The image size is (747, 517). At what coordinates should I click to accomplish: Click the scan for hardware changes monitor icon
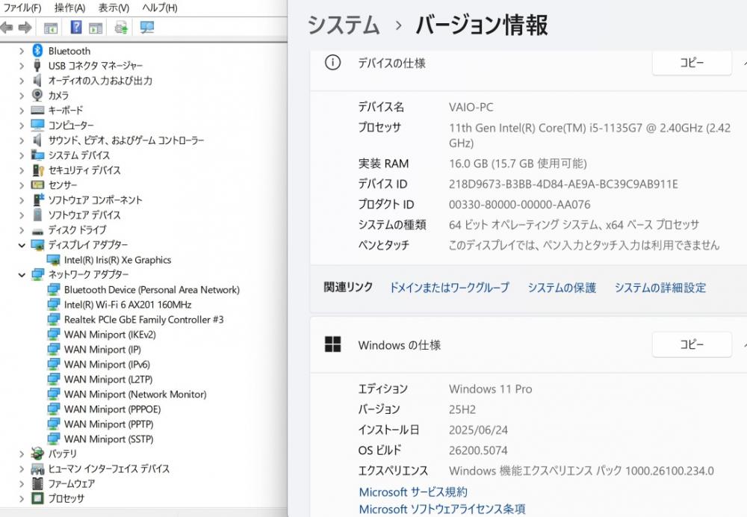[x=146, y=27]
